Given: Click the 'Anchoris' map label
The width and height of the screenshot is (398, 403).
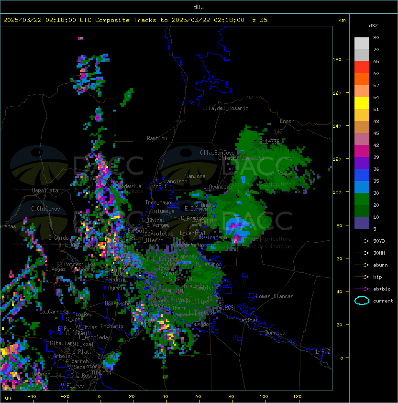Looking at the screenshot, I should 112,326.
